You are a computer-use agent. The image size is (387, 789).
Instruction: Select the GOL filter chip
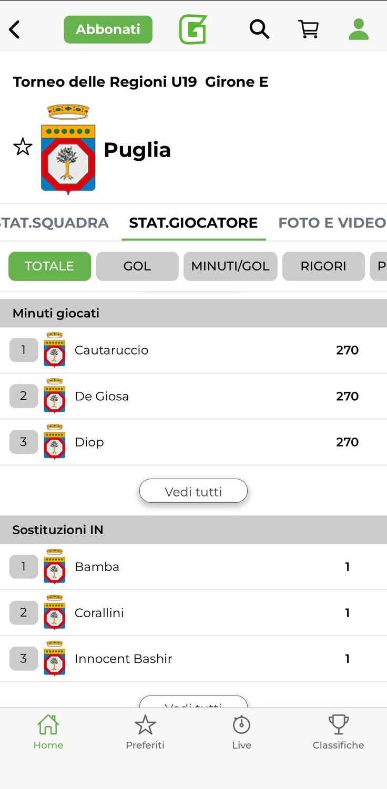coord(137,266)
